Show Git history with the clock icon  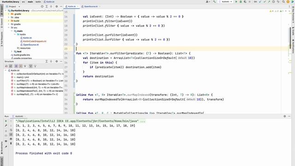coord(273,2)
